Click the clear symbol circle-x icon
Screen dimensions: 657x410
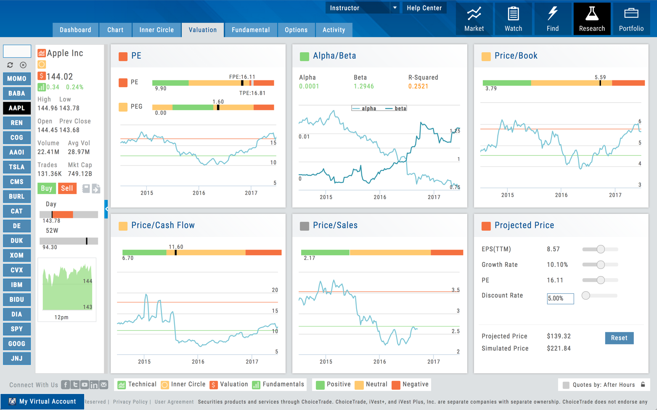pos(23,65)
